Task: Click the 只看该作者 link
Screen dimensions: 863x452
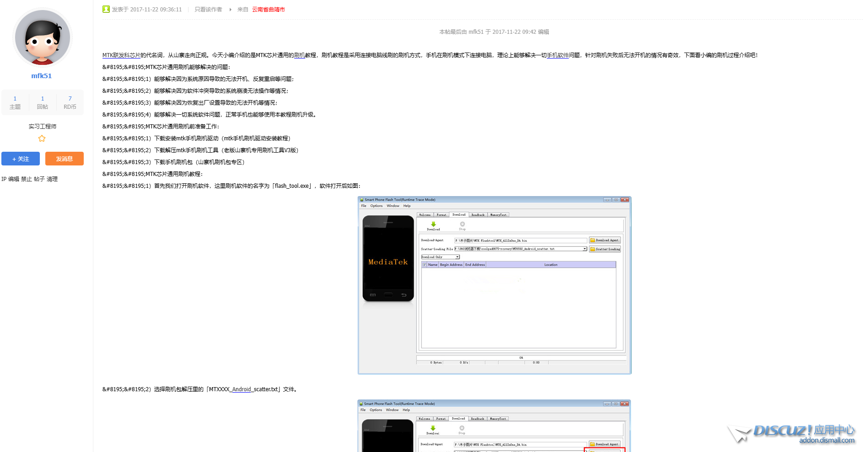Action: tap(208, 10)
